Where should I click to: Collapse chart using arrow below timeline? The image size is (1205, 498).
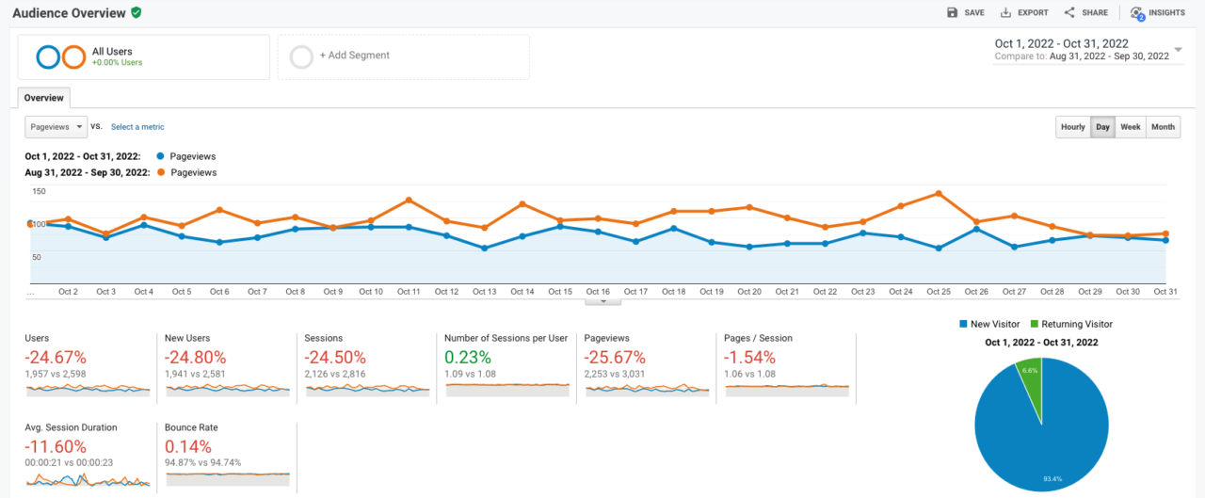tap(603, 301)
